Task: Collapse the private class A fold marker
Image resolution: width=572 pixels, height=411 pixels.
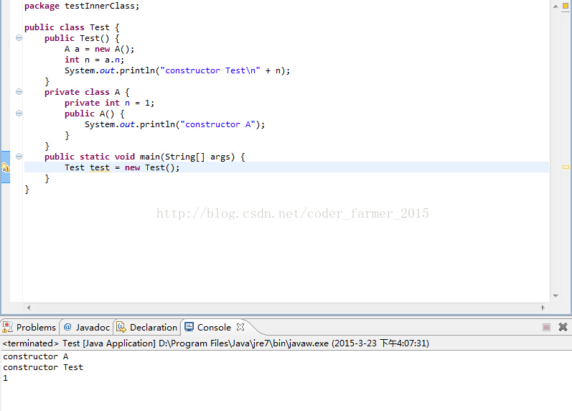Action: [x=19, y=92]
